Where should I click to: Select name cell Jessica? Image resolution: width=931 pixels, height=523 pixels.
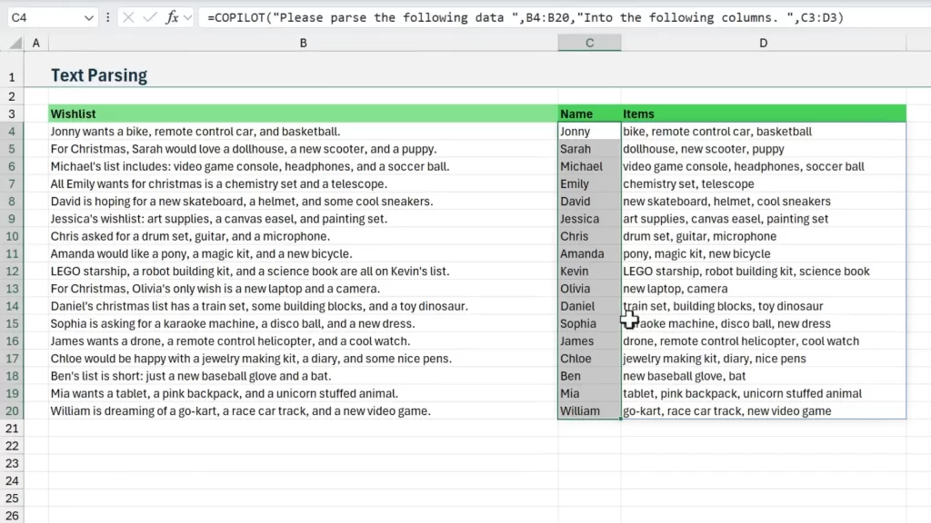tap(589, 219)
